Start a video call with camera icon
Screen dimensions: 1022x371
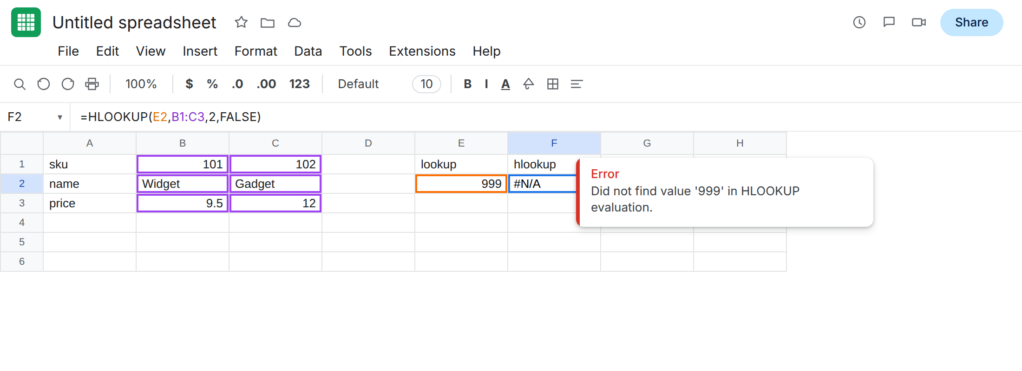tap(919, 22)
